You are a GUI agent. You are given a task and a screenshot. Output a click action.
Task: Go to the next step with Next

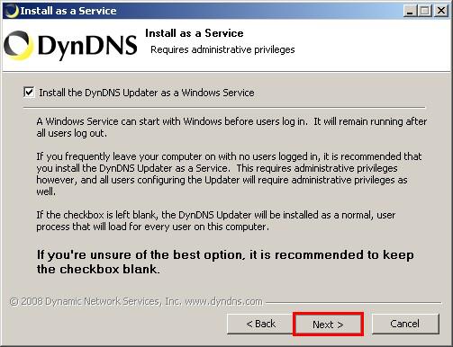328,324
